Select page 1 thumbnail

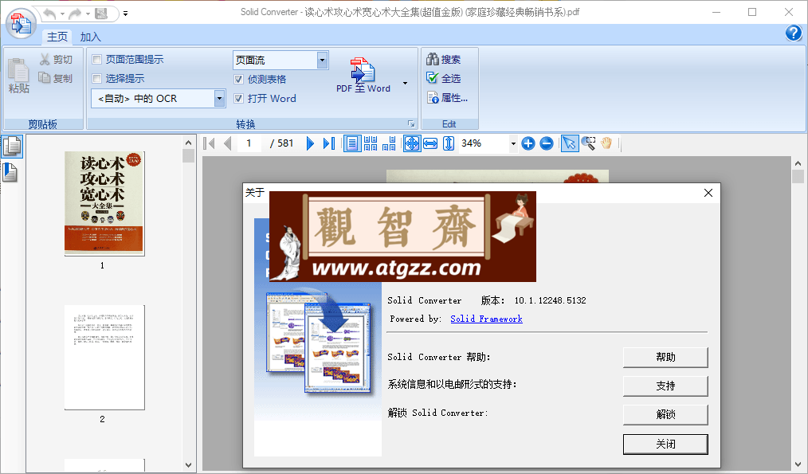pyautogui.click(x=104, y=203)
